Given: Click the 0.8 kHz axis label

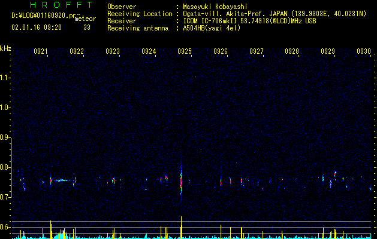Looking at the screenshot, I should pyautogui.click(x=4, y=167).
